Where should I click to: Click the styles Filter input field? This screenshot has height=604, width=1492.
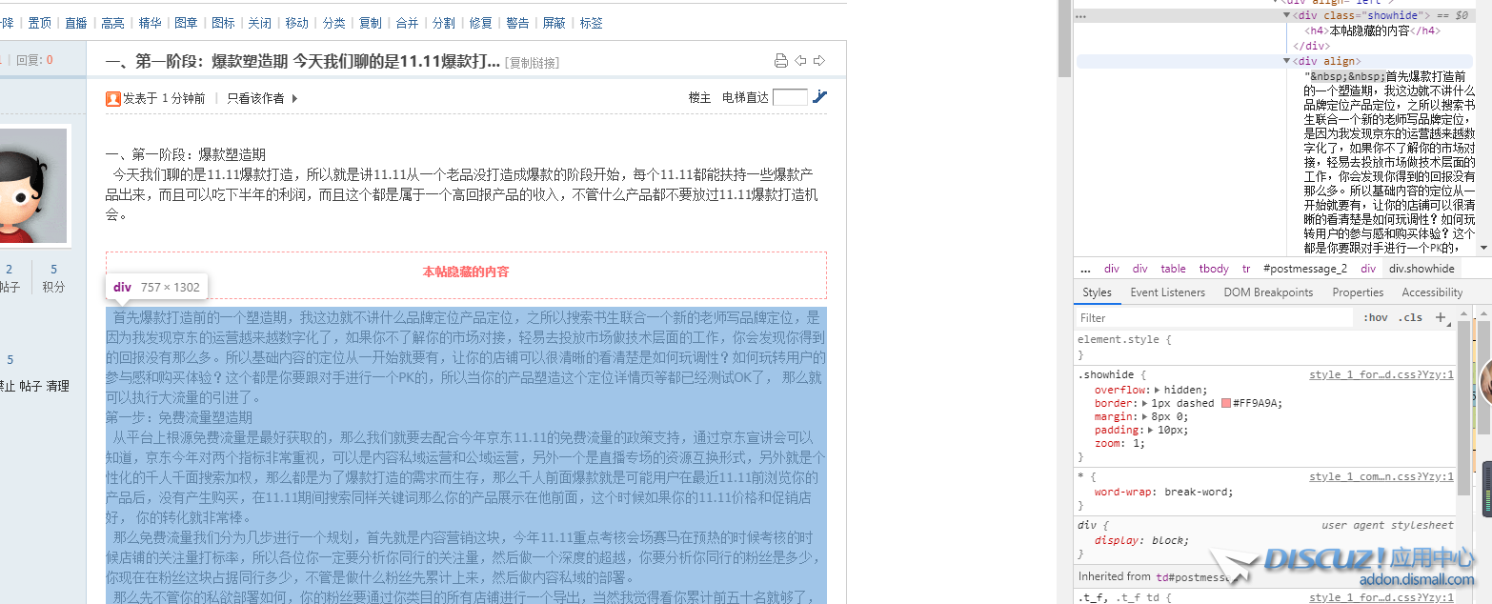(x=1215, y=318)
